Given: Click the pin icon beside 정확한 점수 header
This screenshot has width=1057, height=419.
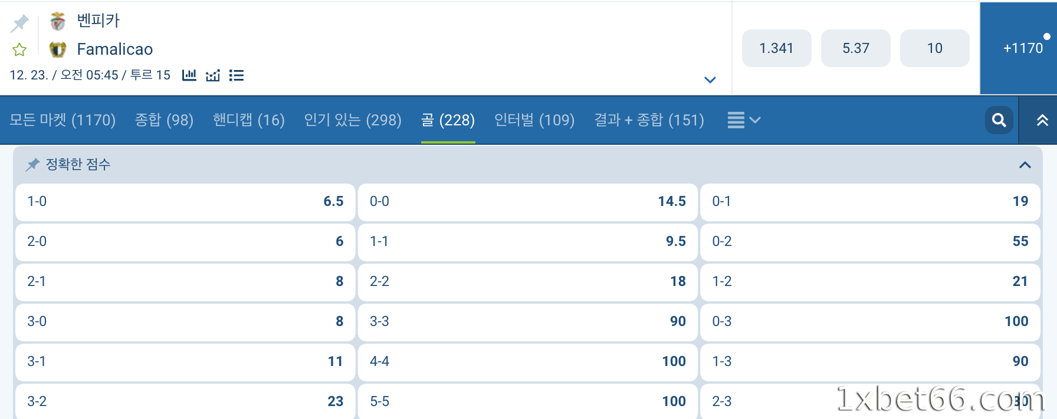Looking at the screenshot, I should point(32,165).
